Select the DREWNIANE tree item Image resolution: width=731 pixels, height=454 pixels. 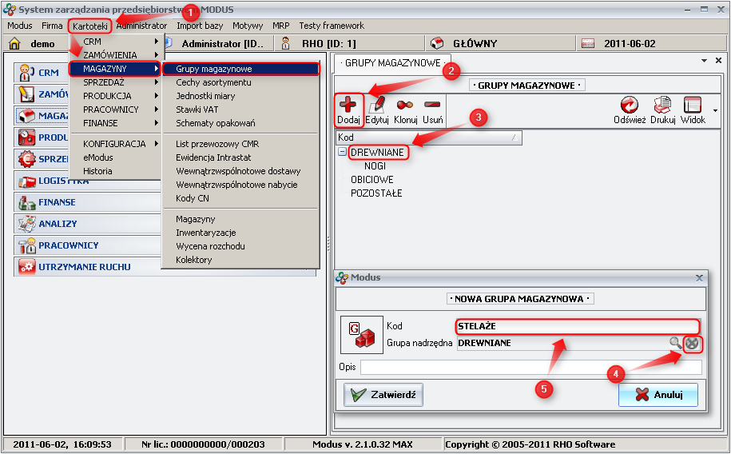[377, 152]
